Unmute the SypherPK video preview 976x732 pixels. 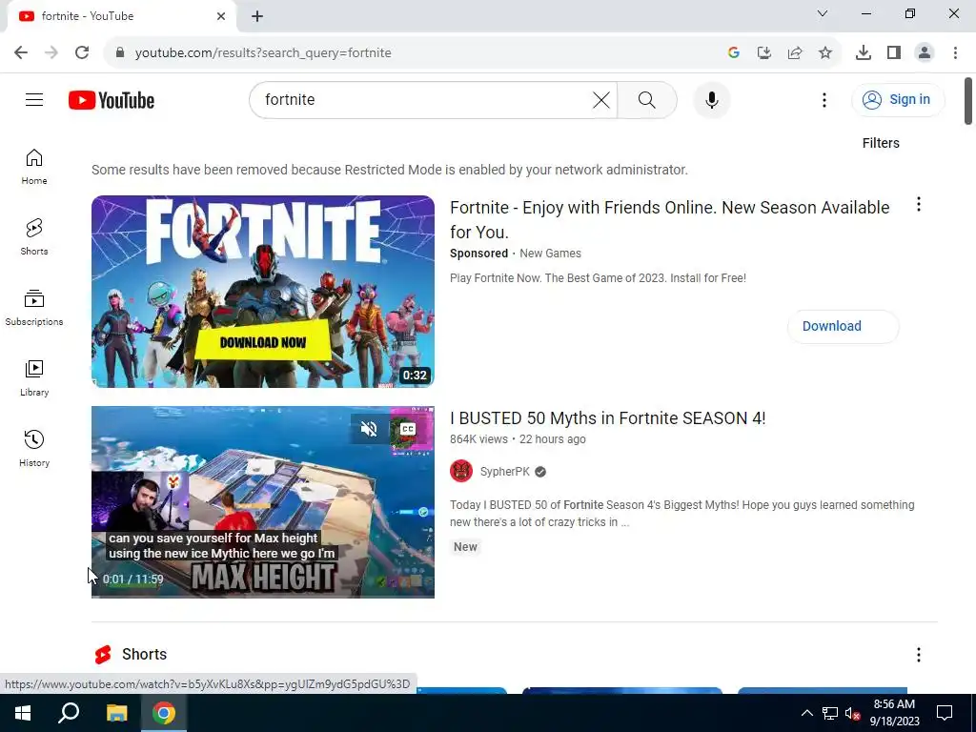369,429
